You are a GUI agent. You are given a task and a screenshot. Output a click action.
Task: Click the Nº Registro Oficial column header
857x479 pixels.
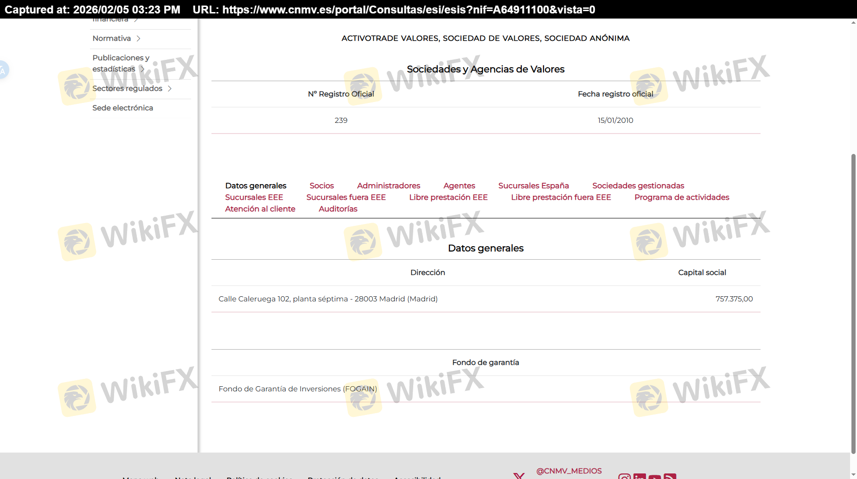pos(341,94)
